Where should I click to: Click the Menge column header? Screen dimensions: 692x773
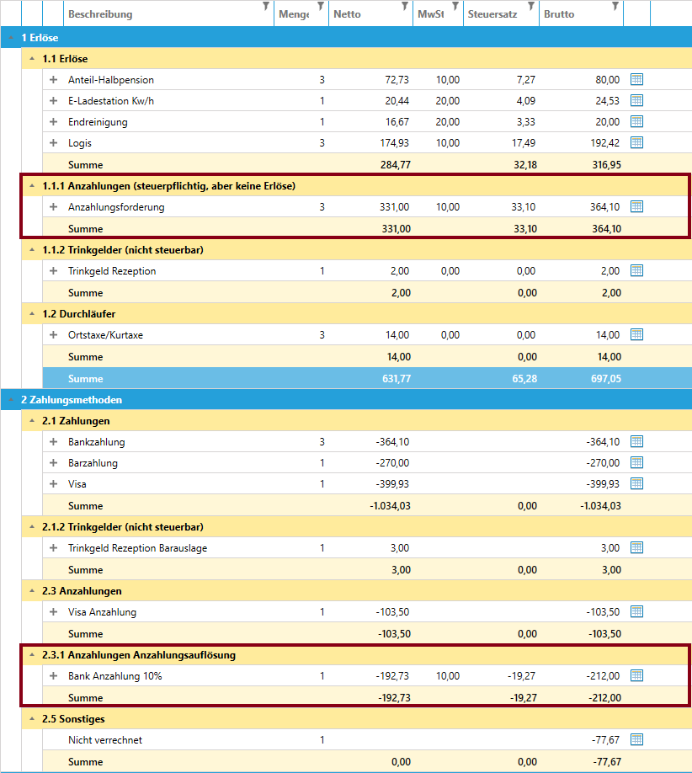pos(291,14)
